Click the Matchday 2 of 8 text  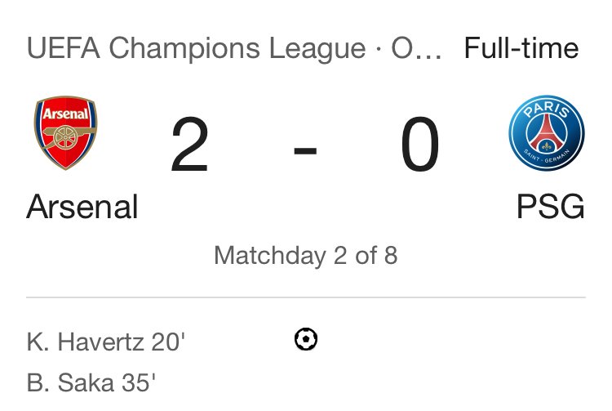306,255
